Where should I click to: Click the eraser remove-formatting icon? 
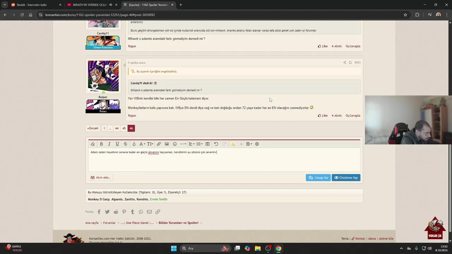pos(93,144)
